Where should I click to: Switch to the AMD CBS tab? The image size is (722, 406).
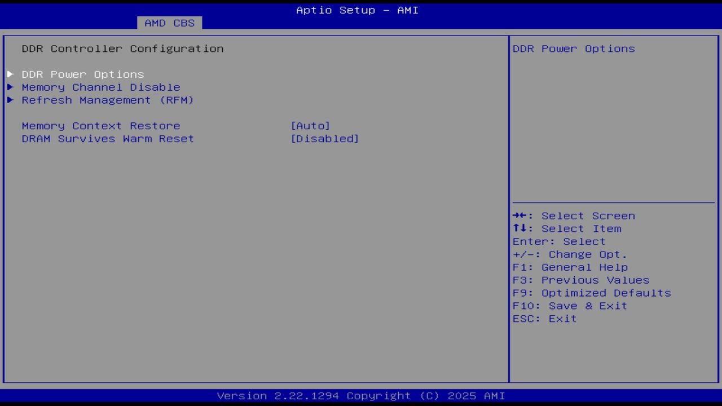[x=169, y=23]
